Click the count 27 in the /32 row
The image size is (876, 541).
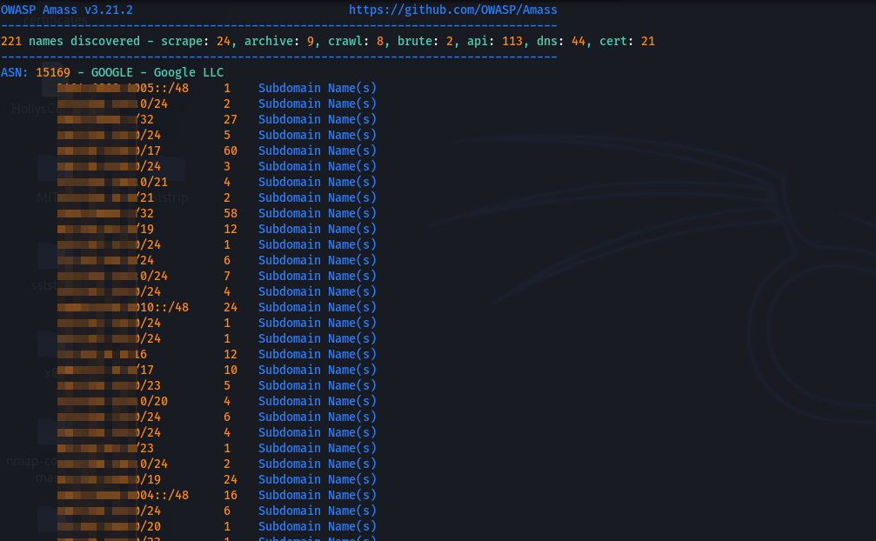(x=231, y=119)
